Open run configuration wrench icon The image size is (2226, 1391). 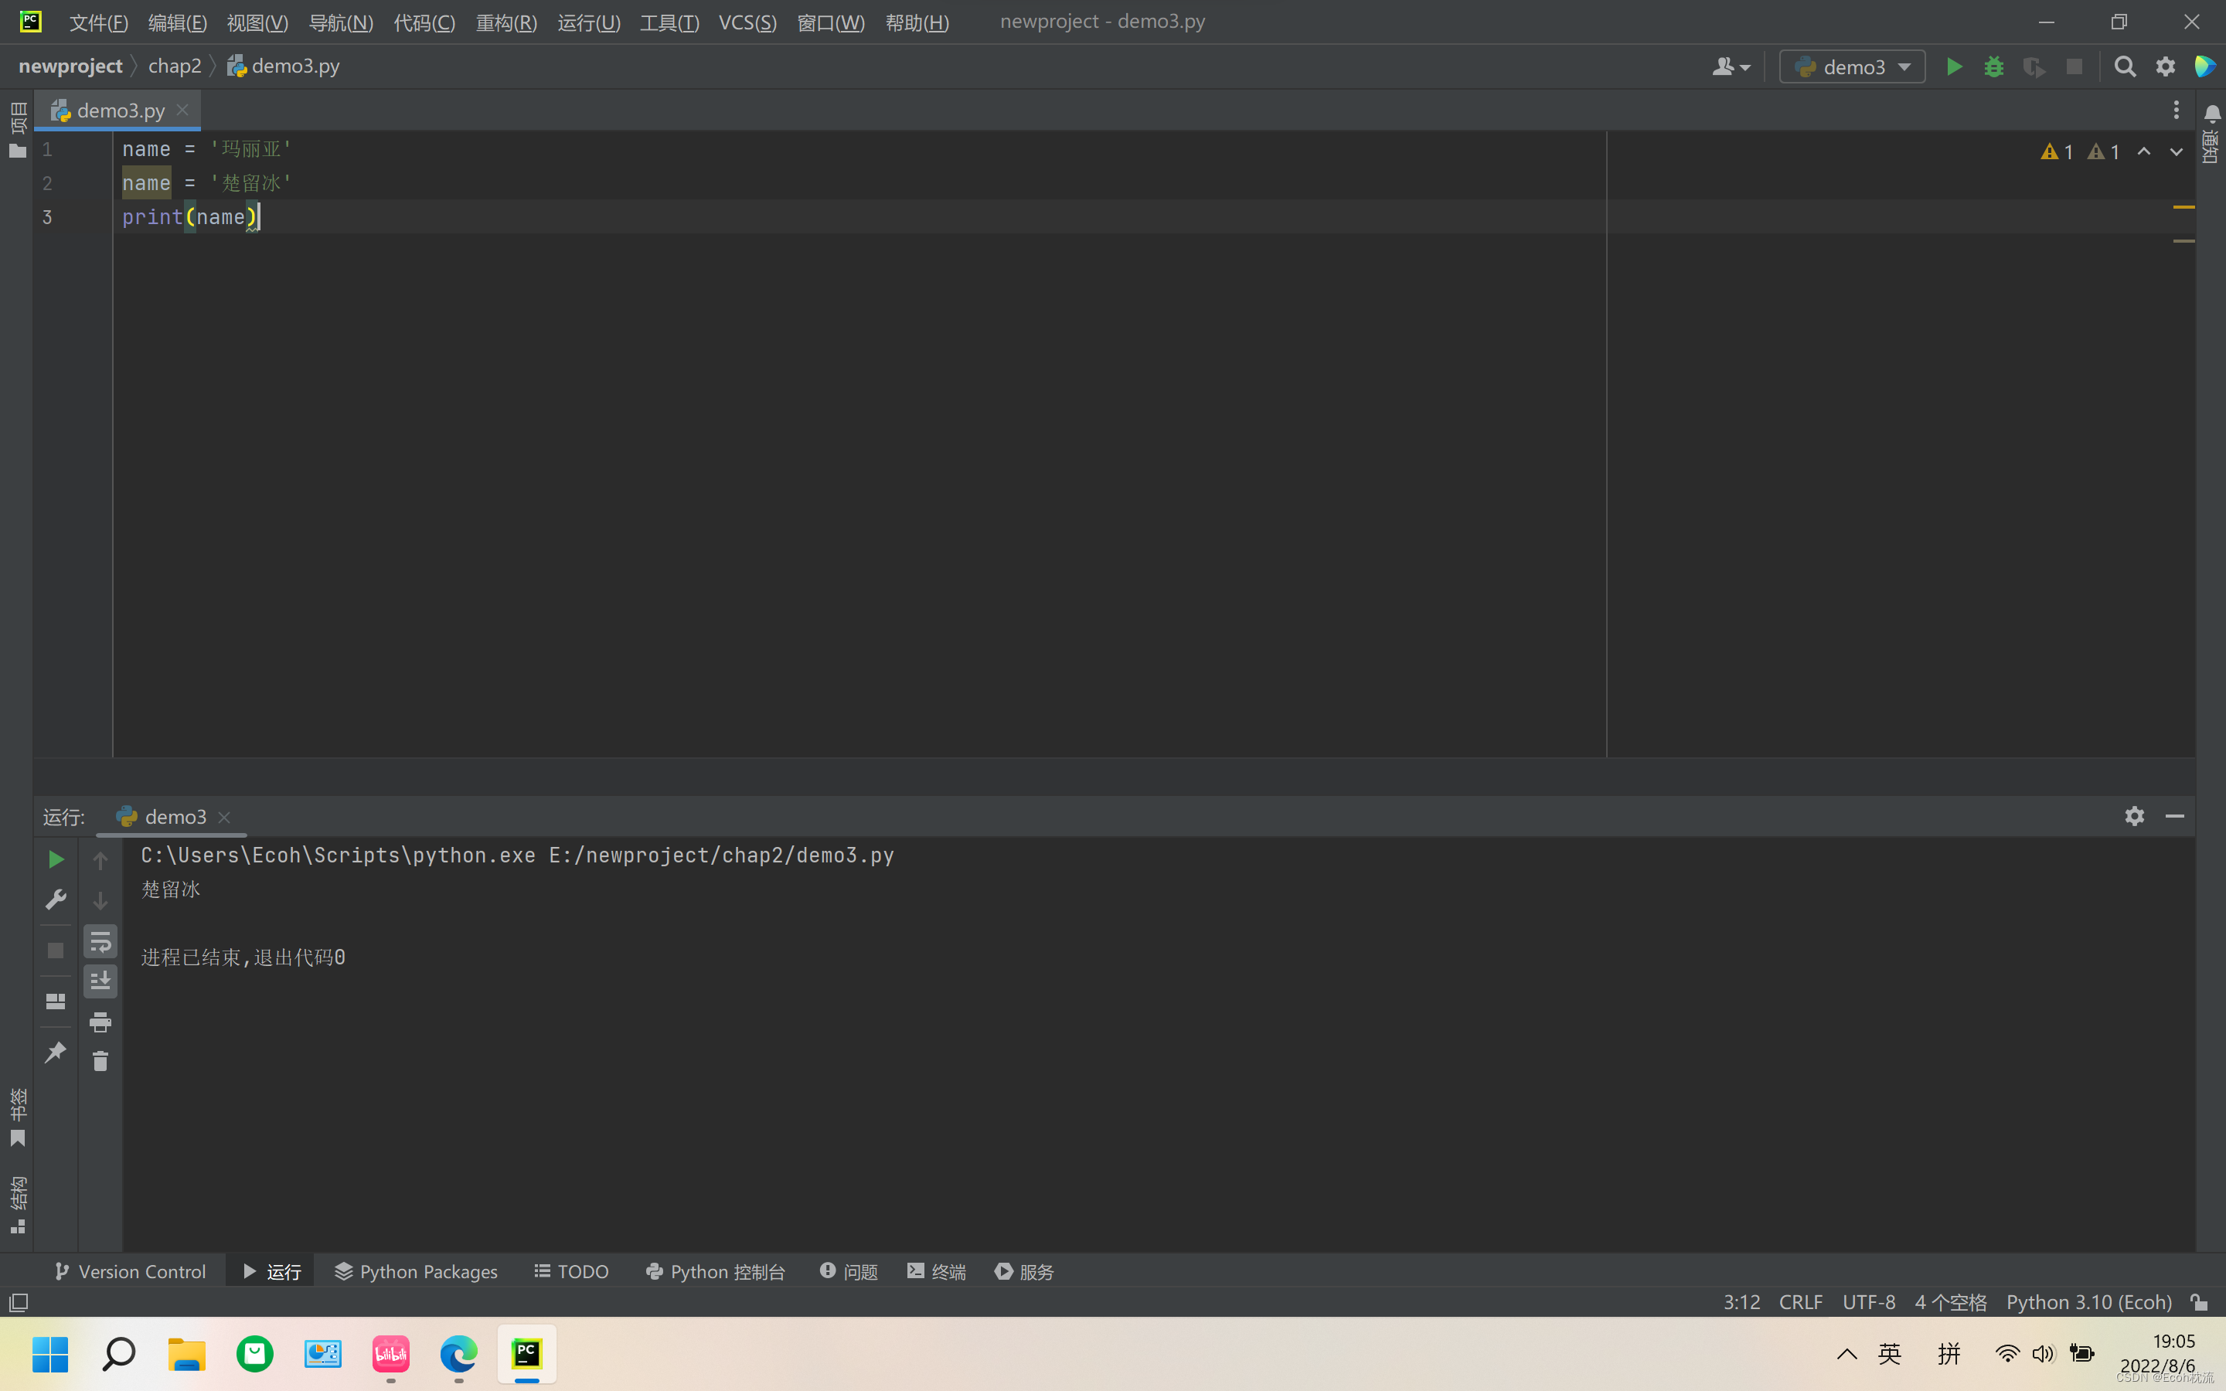55,899
